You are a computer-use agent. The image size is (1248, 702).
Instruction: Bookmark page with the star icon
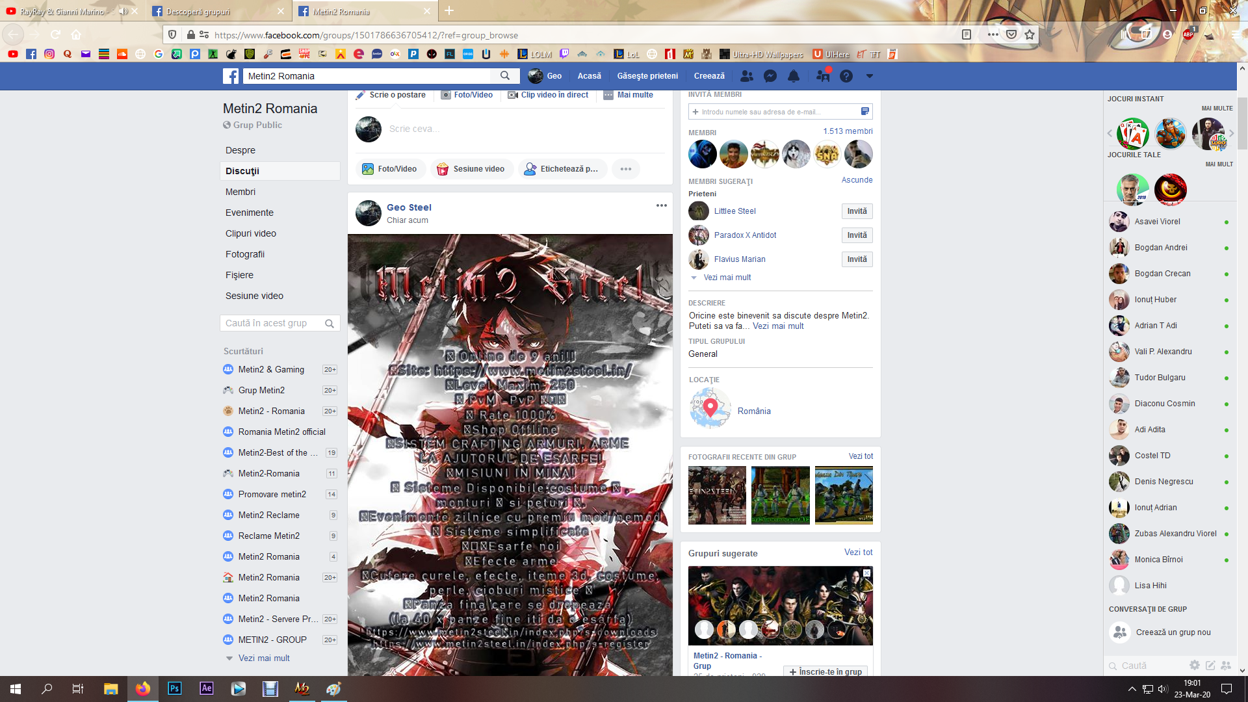(1030, 35)
